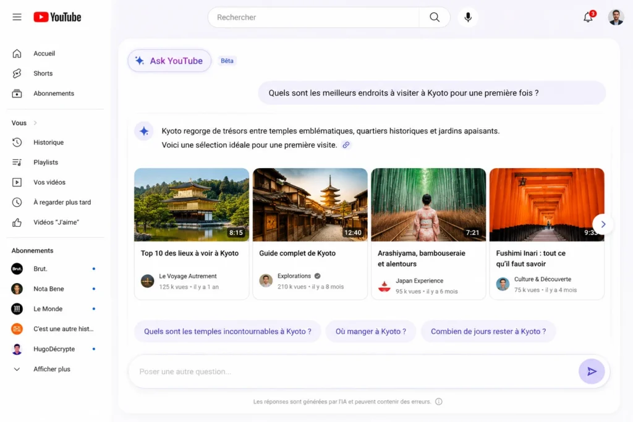633x422 pixels.
Task: Click the Le Monde channel avatar
Action: click(17, 309)
